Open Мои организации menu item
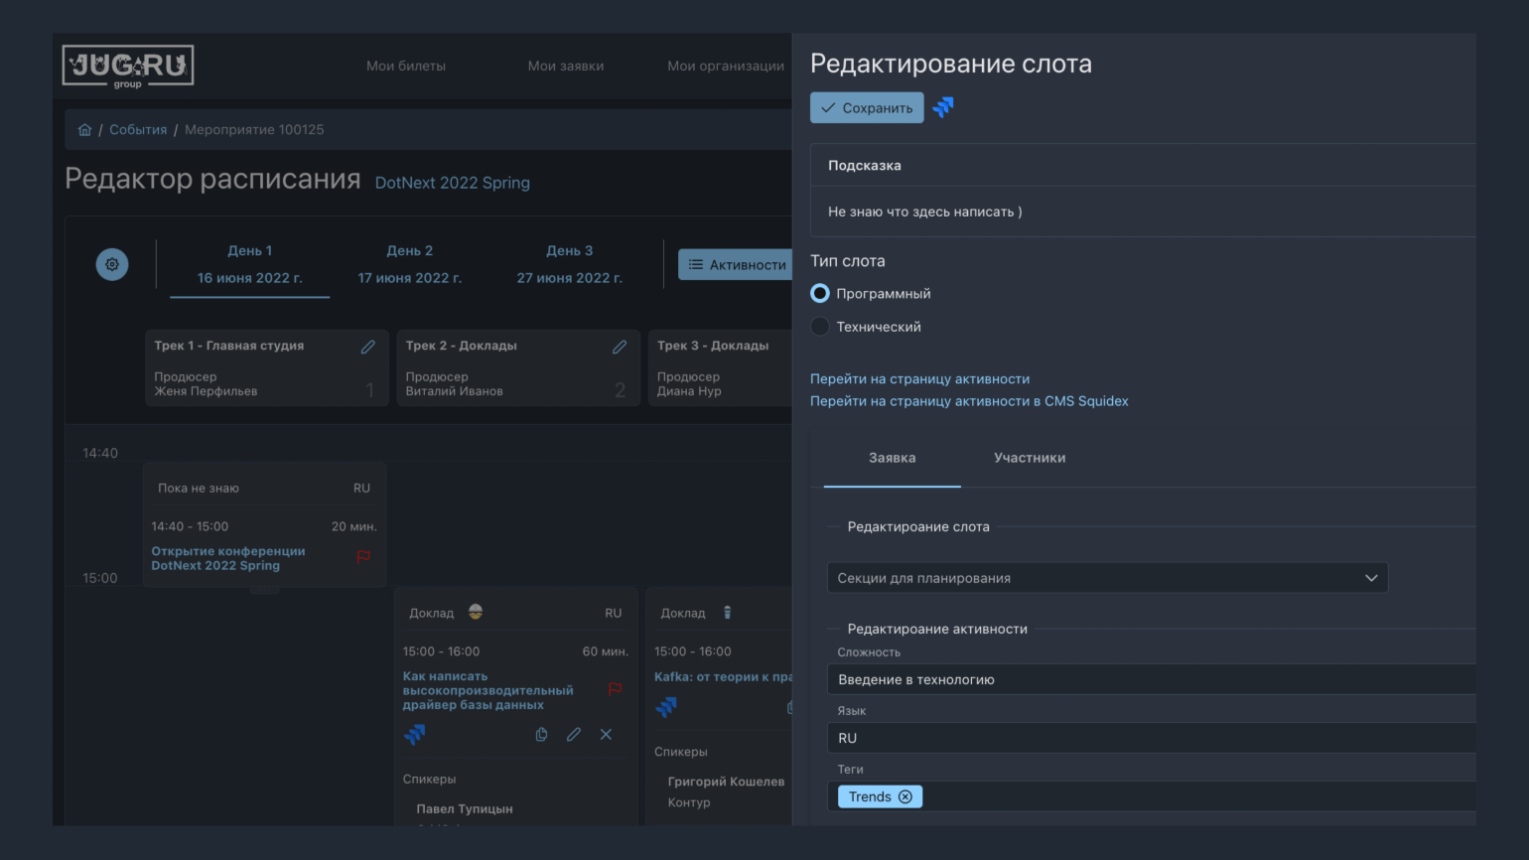 [x=726, y=67]
